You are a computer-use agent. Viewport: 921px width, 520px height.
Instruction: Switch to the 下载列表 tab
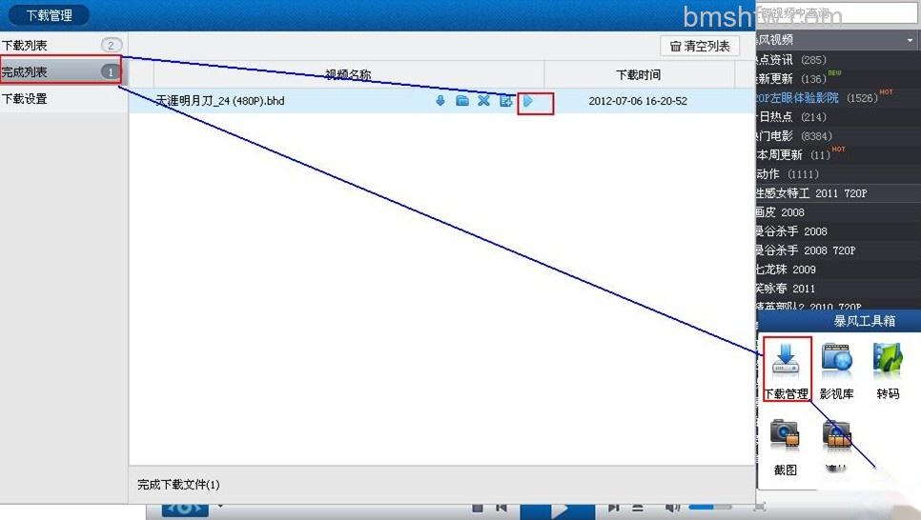click(x=63, y=45)
